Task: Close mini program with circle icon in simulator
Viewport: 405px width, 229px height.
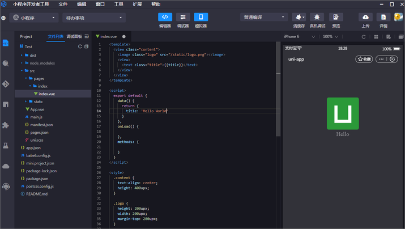Action: 392,59
